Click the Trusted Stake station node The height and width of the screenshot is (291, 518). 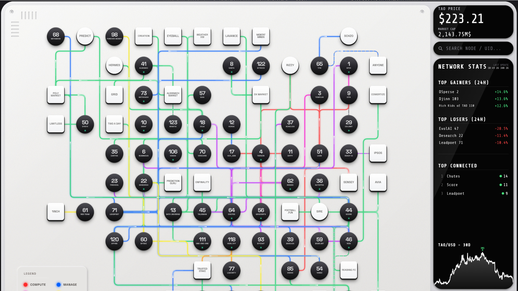202,270
